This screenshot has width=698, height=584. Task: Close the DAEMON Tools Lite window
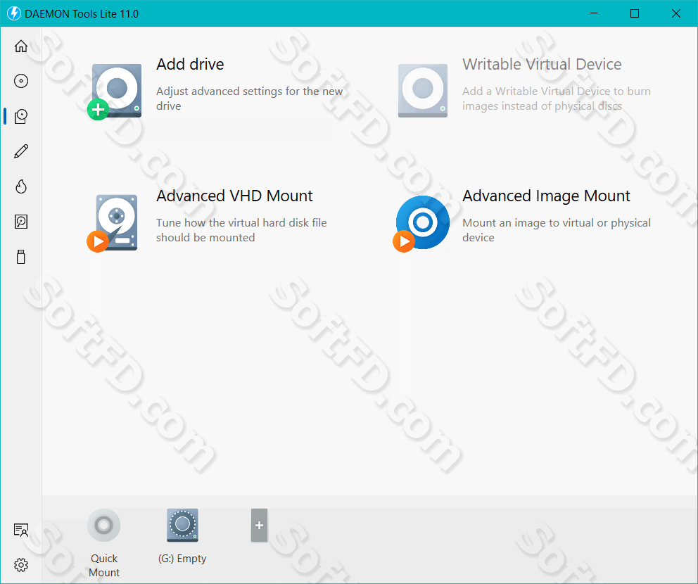pyautogui.click(x=675, y=13)
